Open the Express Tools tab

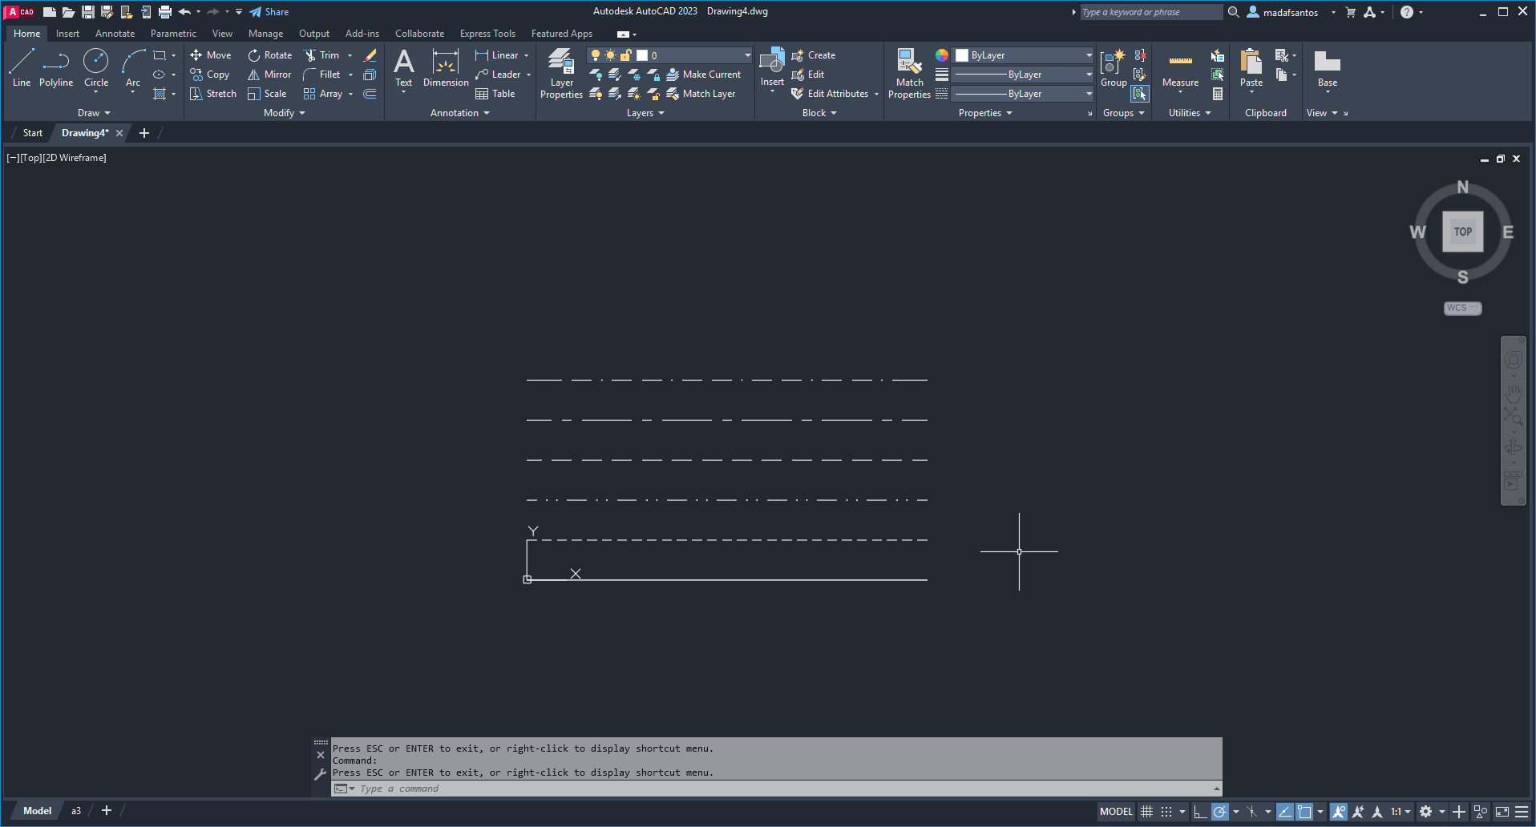click(x=487, y=34)
